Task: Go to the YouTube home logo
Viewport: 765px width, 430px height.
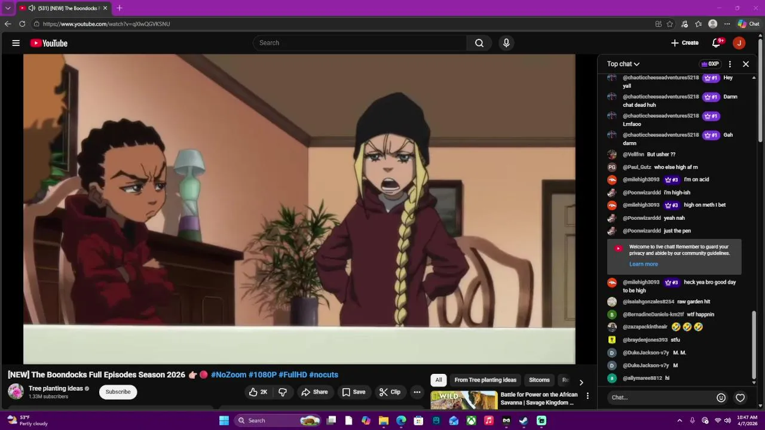Action: [48, 43]
